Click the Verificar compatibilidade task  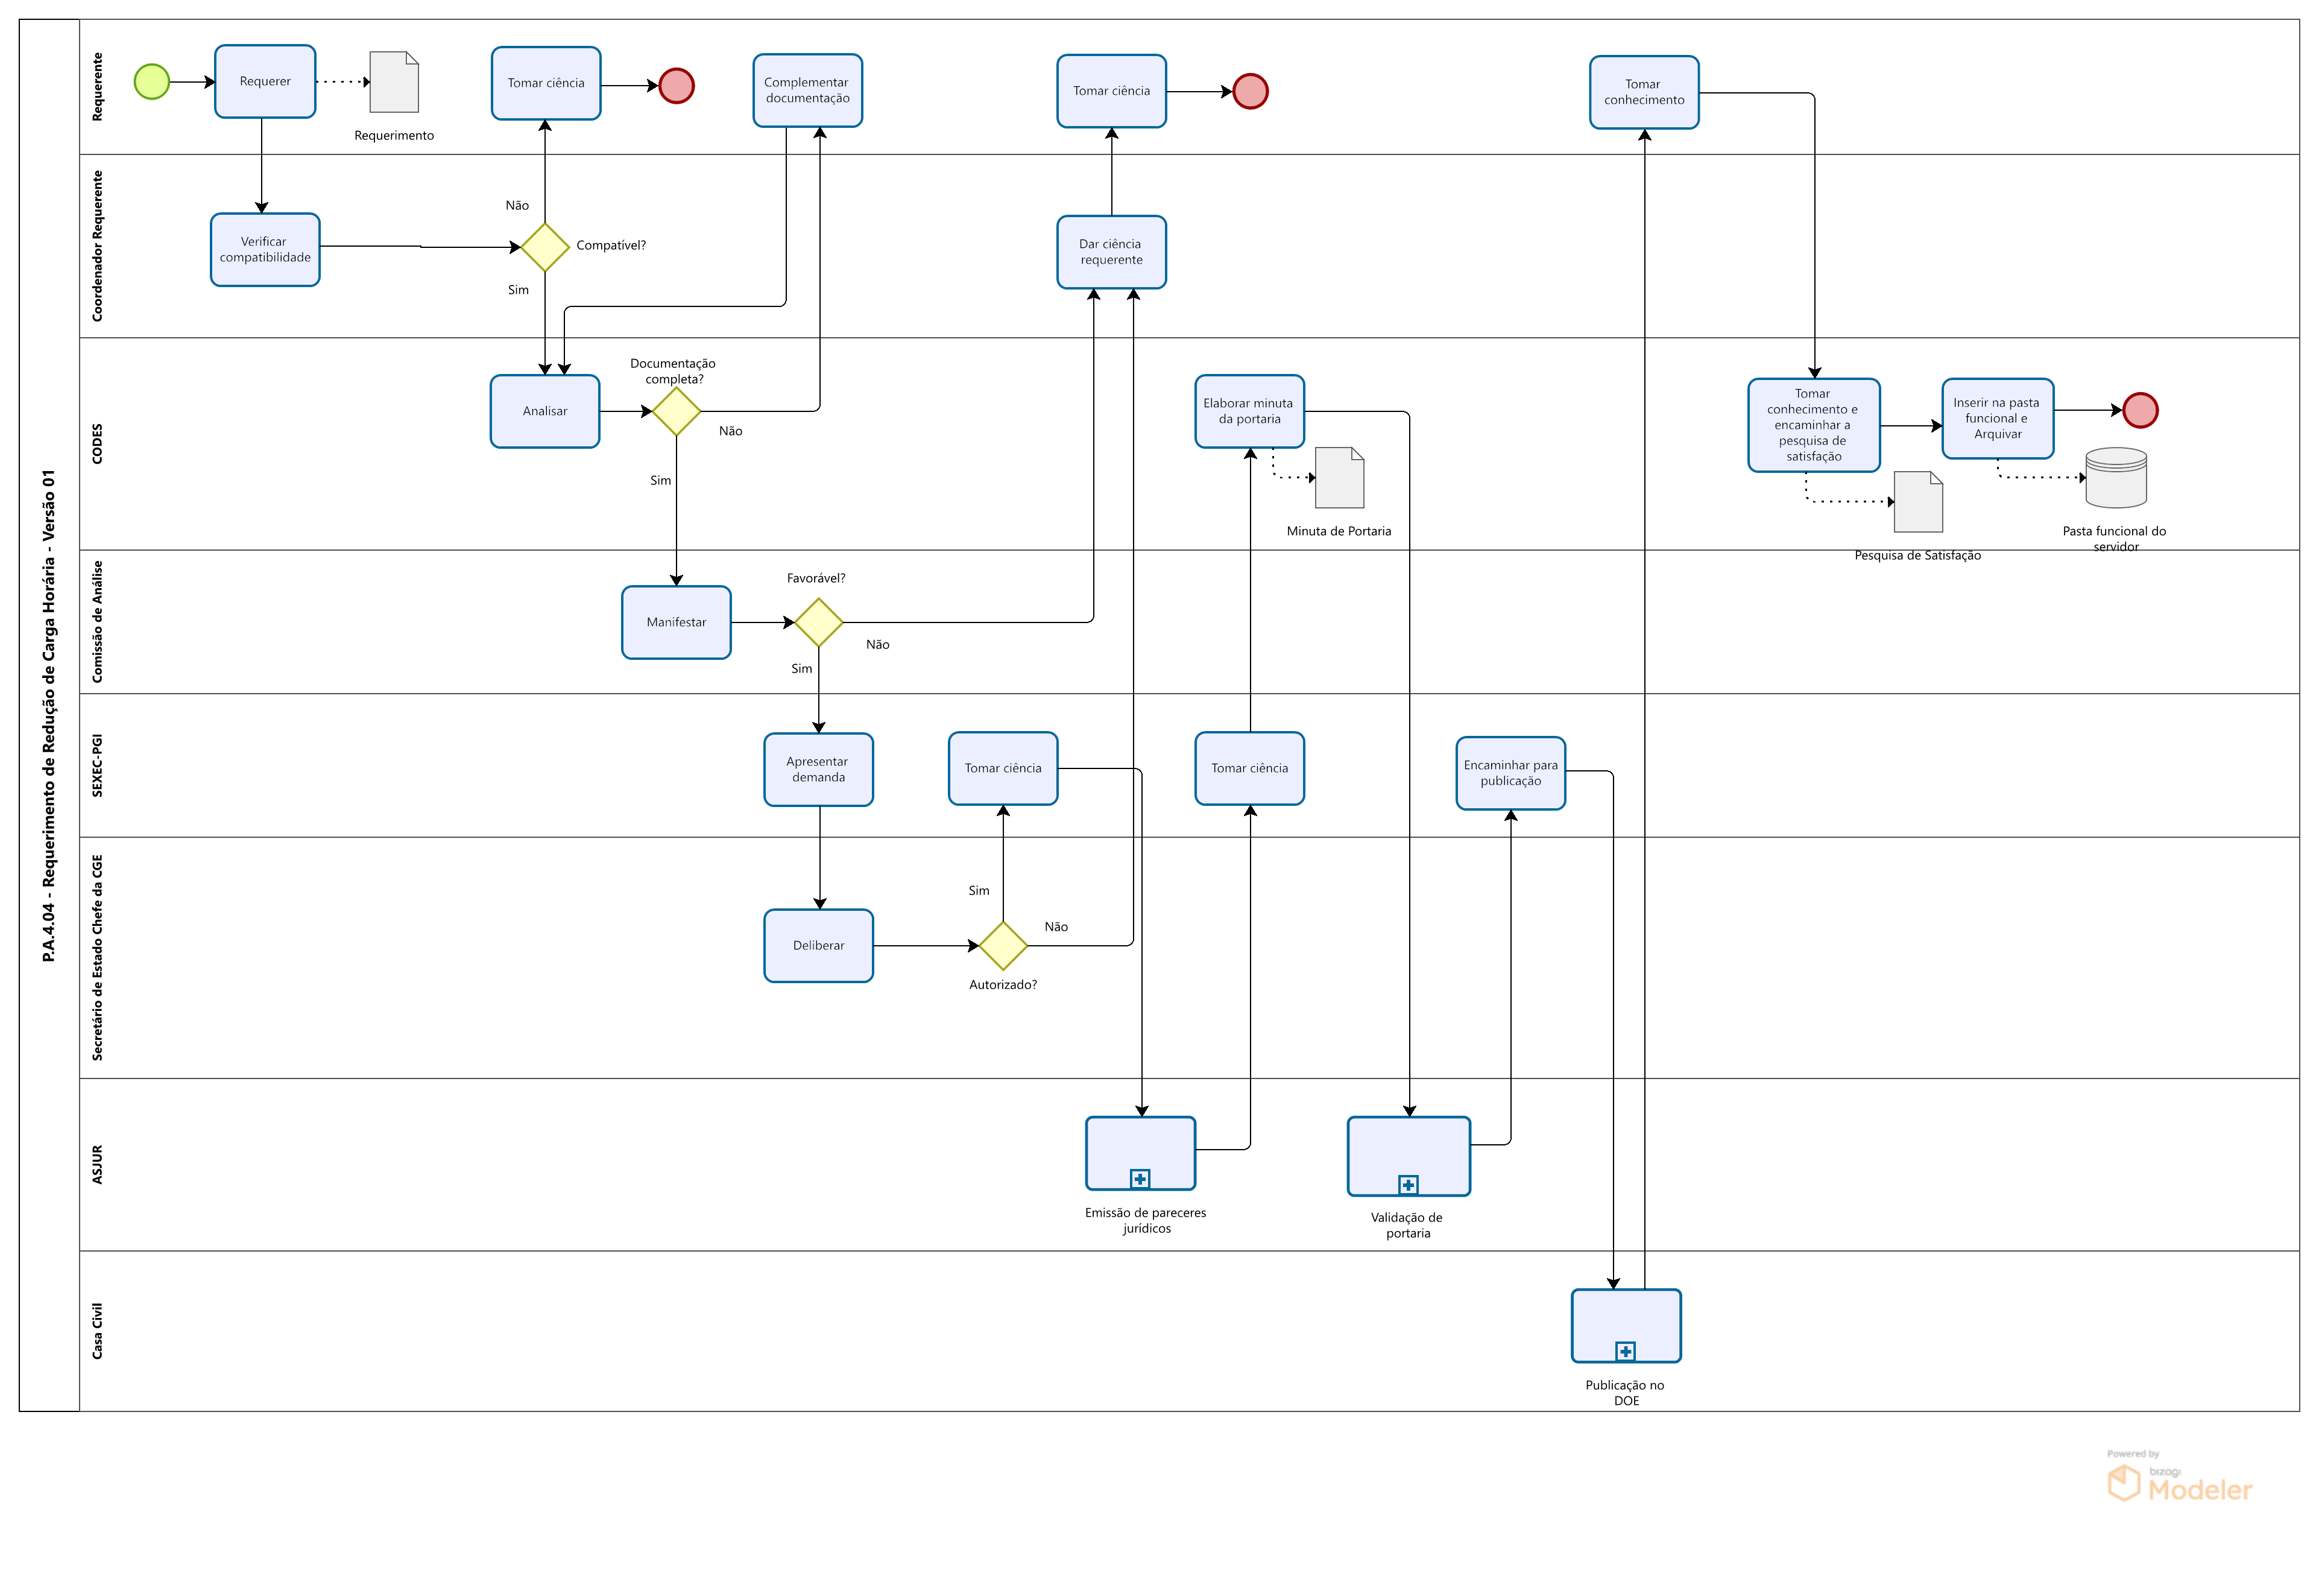tap(265, 249)
